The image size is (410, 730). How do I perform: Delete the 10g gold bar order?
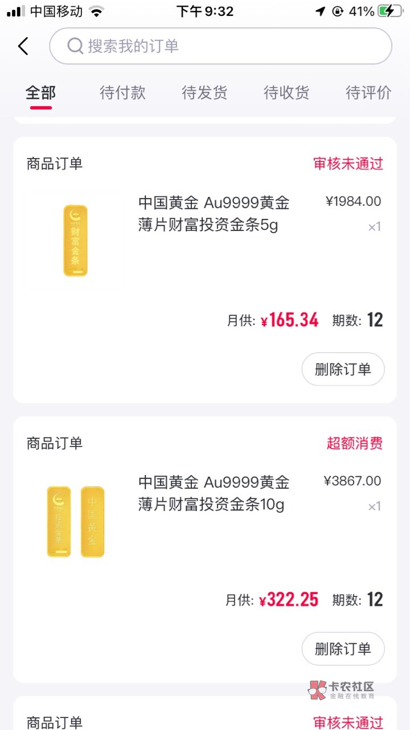(x=343, y=648)
